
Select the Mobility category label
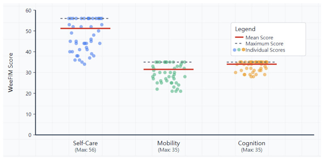[x=169, y=143]
